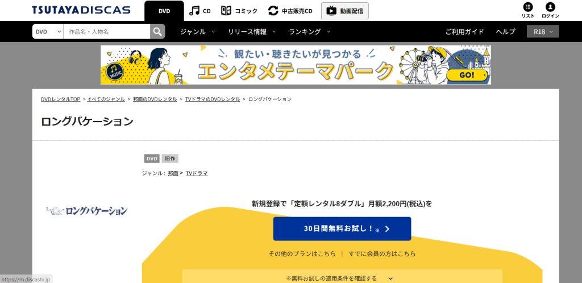Expand the ジャンル menu

point(197,31)
